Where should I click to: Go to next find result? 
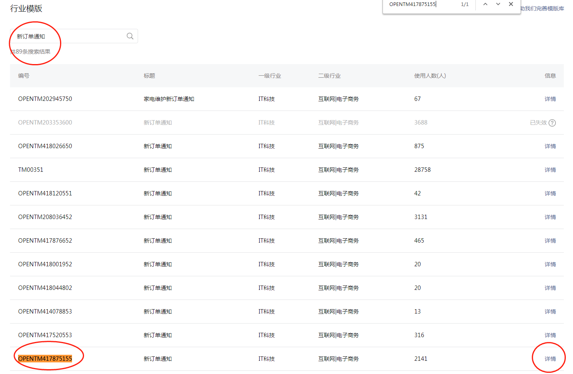pos(498,4)
